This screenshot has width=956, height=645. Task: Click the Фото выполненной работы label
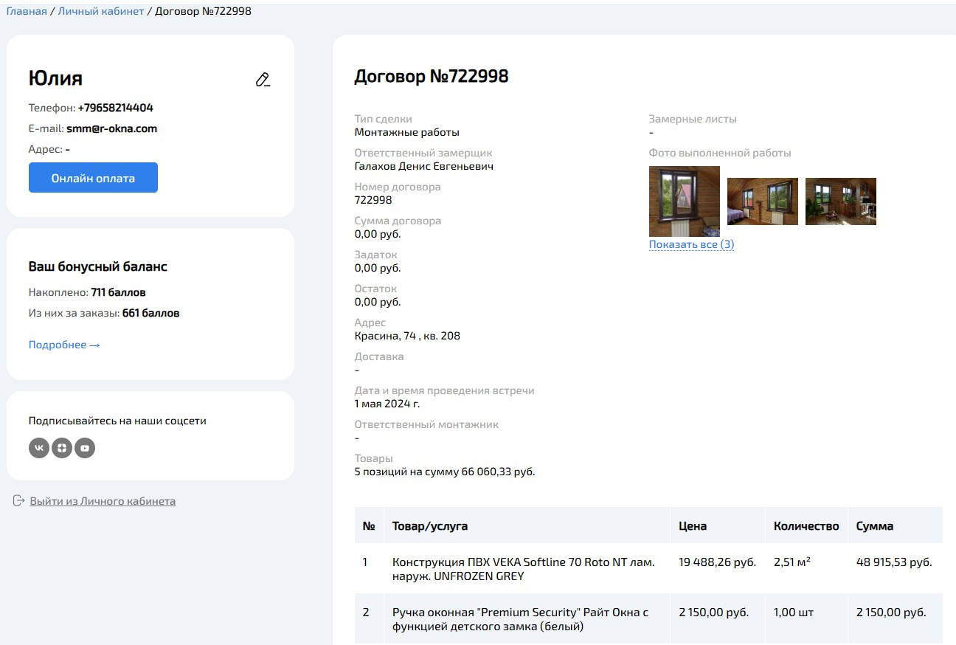(720, 153)
